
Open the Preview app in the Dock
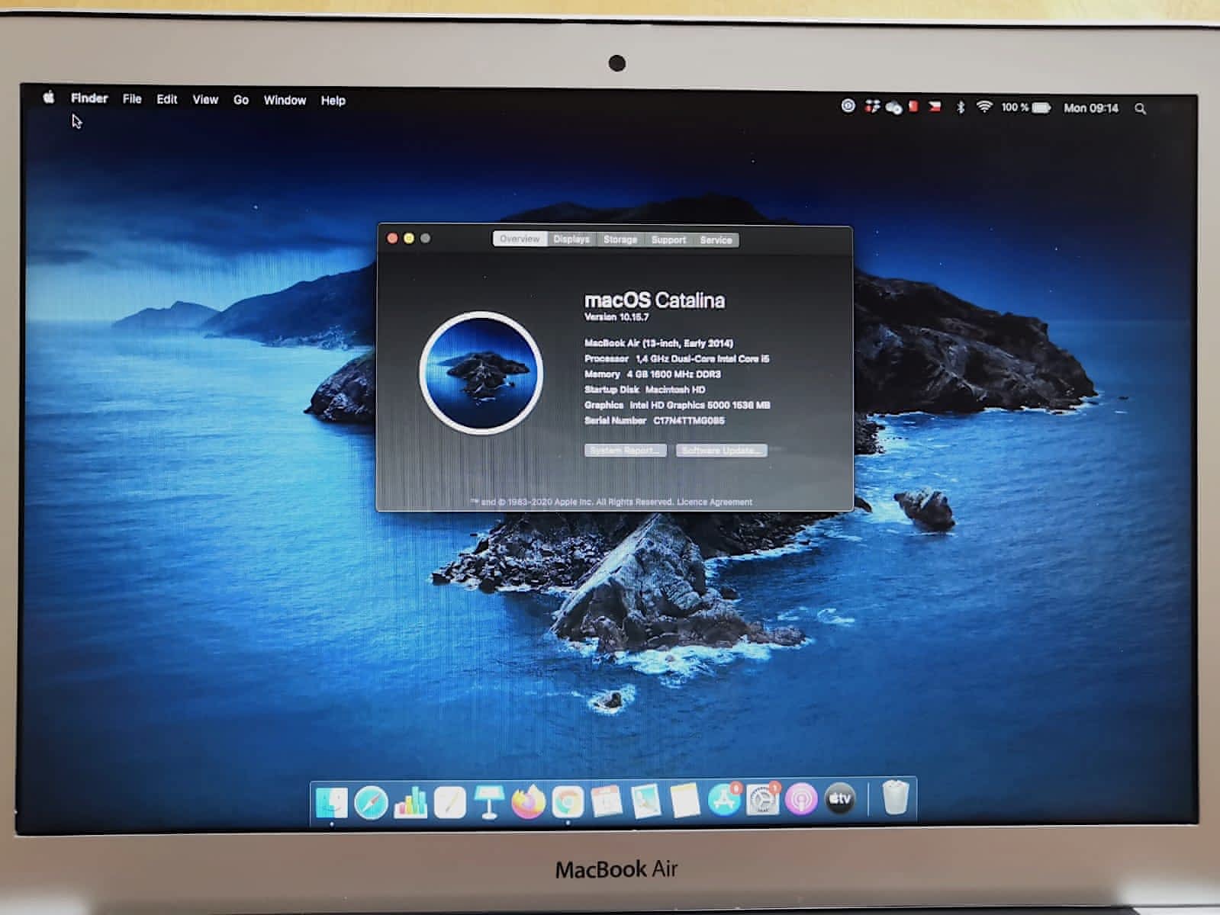(x=645, y=801)
